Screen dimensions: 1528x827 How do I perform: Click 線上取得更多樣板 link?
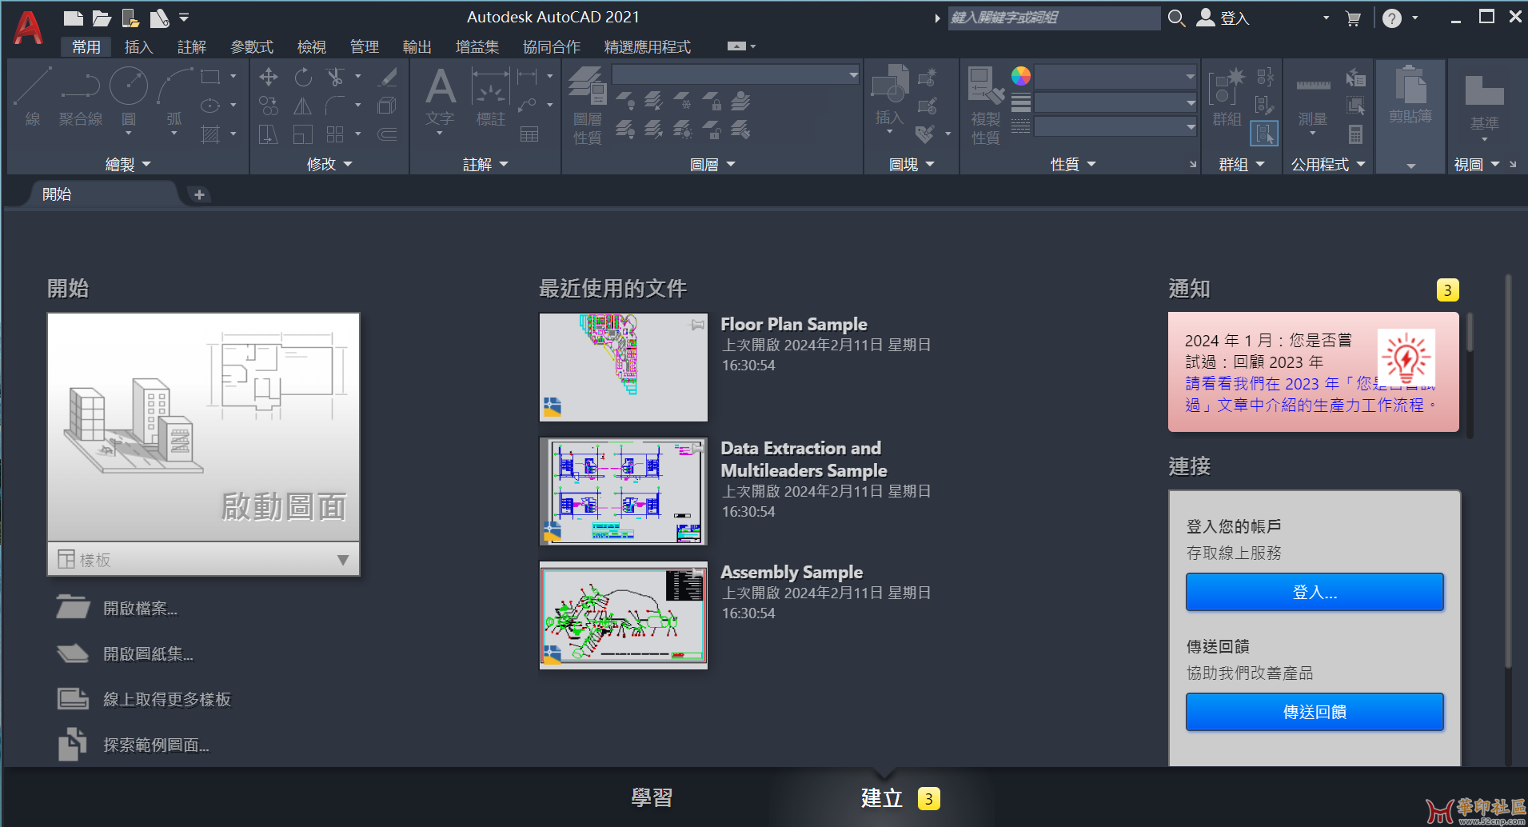pos(167,700)
